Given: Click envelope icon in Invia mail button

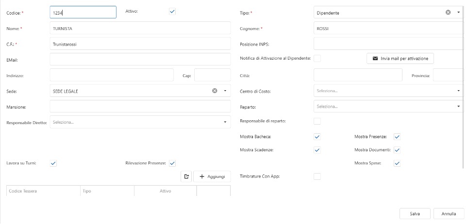Looking at the screenshot, I should pyautogui.click(x=375, y=59).
